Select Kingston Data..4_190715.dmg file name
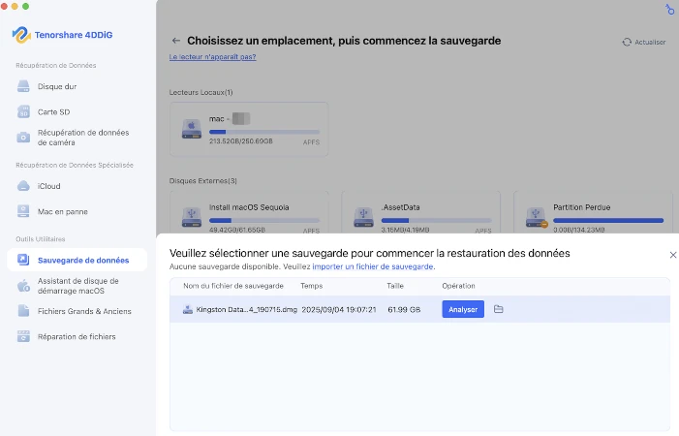 tap(246, 310)
